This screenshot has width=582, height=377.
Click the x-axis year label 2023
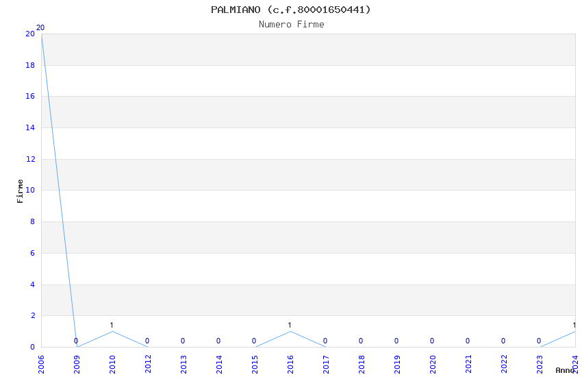tap(540, 365)
